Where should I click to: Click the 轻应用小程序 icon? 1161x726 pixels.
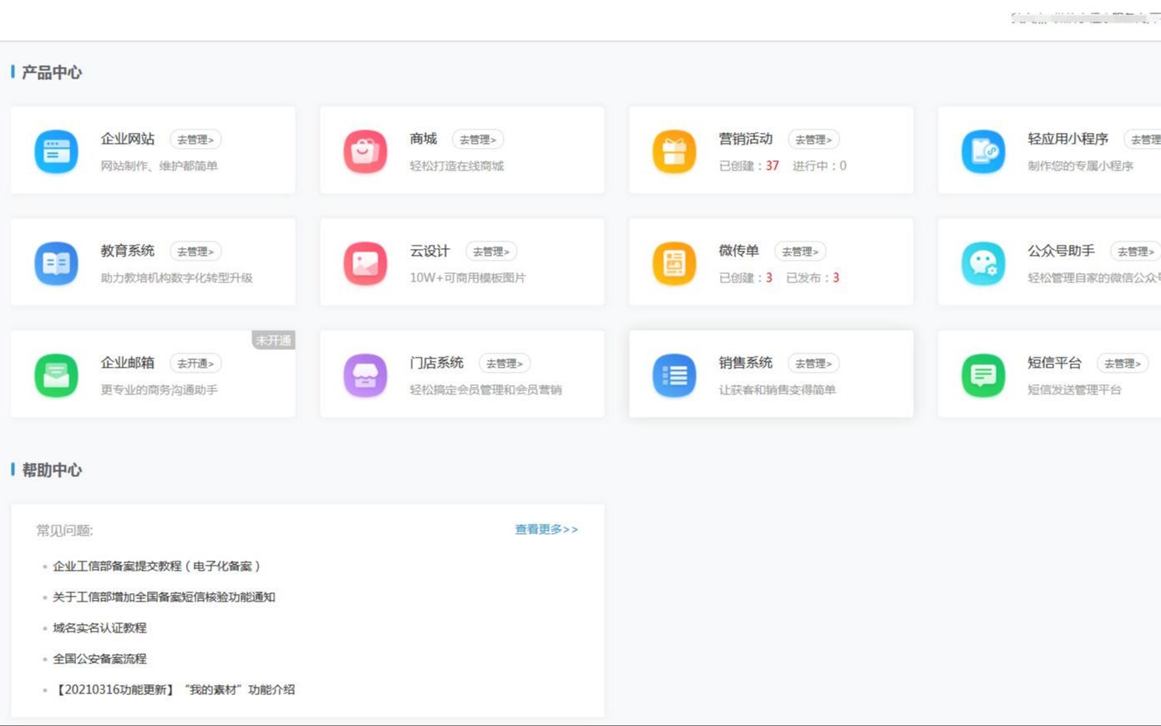click(983, 151)
